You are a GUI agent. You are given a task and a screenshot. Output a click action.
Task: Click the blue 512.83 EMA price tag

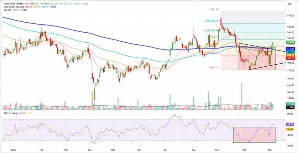pos(290,48)
